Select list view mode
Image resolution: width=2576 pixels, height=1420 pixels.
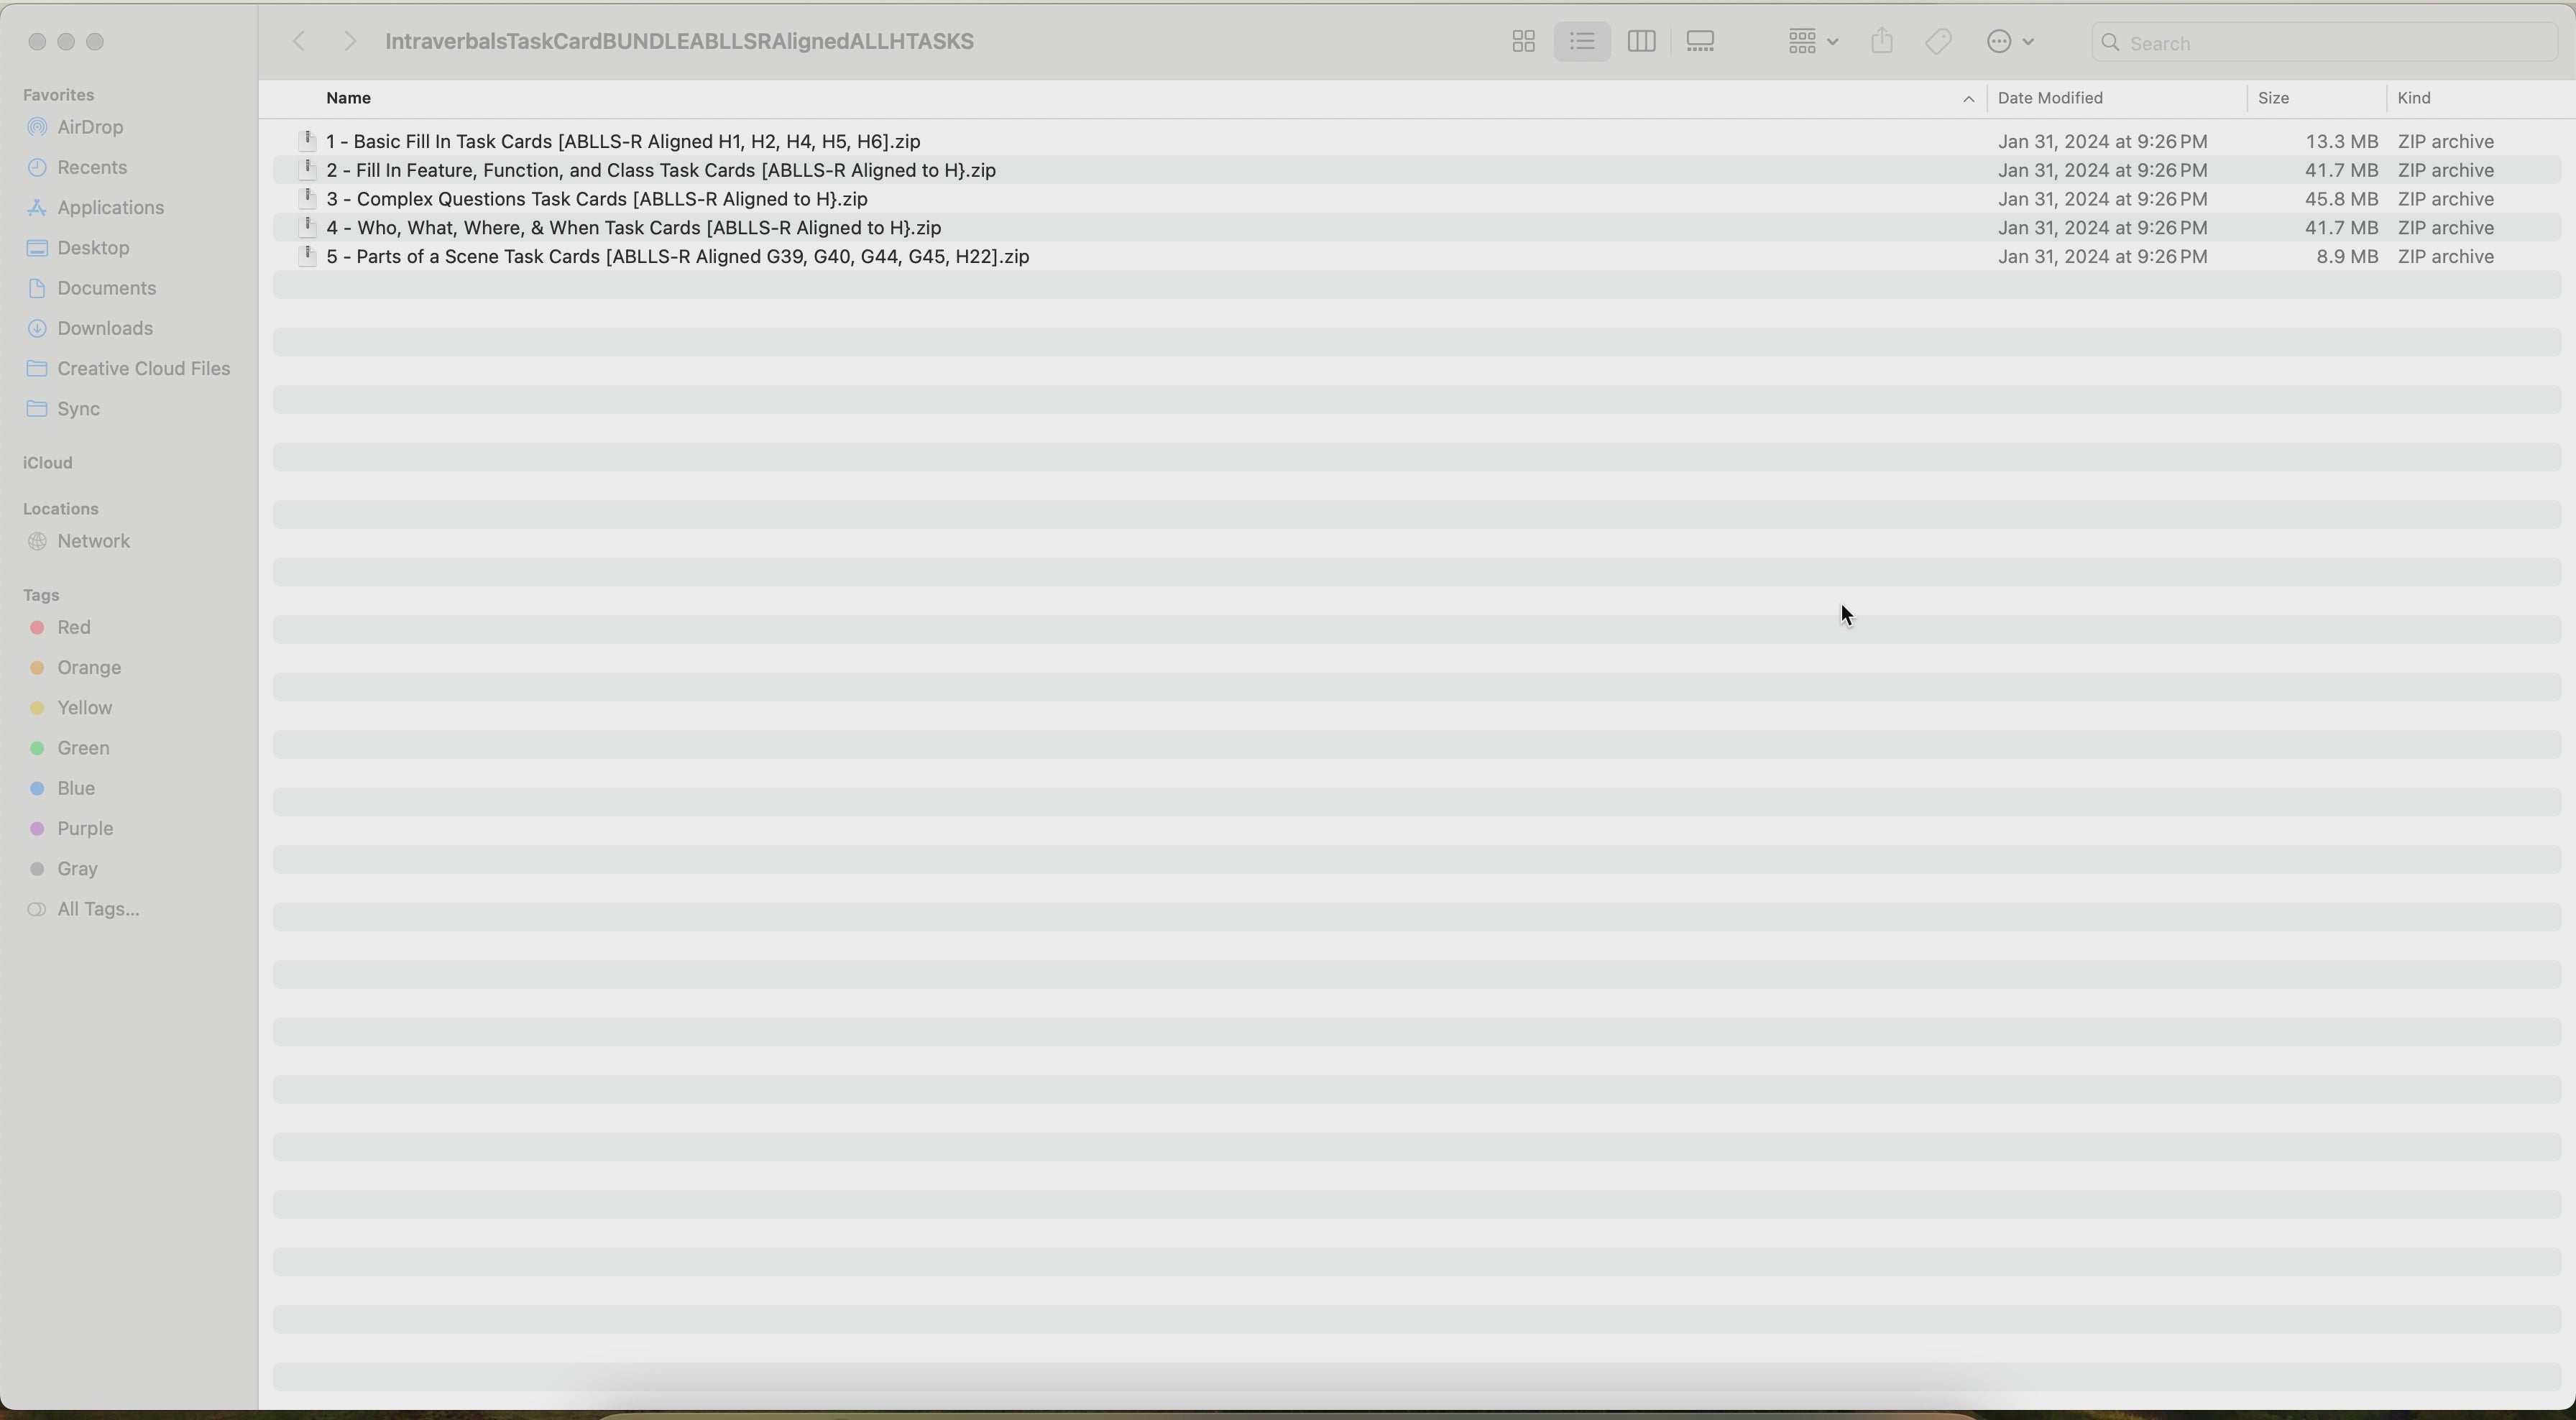coord(1582,42)
